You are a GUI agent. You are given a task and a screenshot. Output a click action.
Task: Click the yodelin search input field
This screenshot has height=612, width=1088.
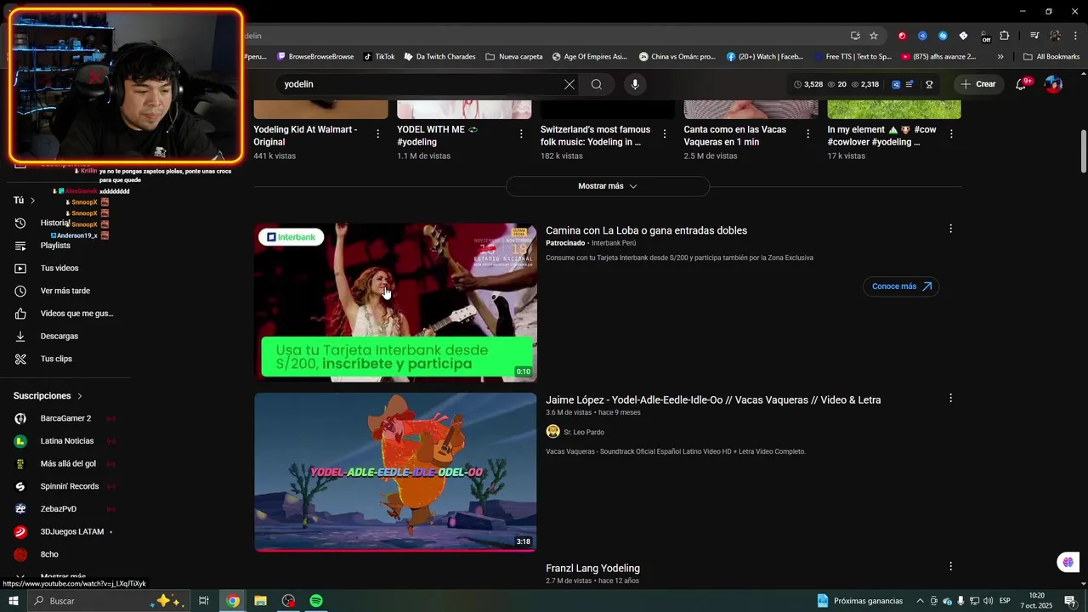point(421,84)
